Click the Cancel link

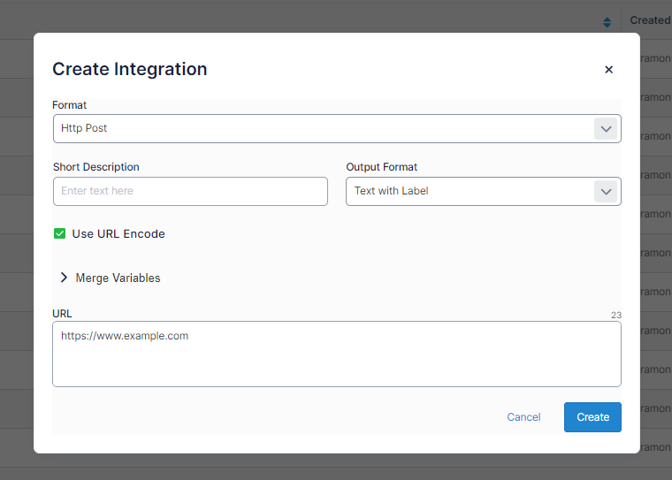point(523,417)
